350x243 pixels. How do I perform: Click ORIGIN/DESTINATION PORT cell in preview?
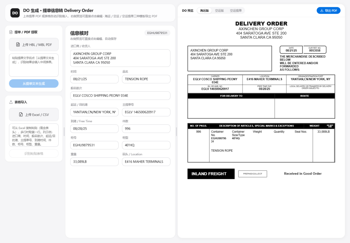coord(310,80)
